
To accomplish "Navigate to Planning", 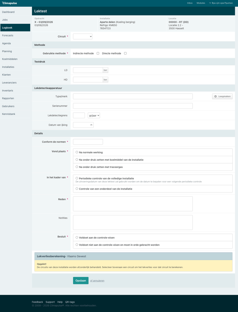I will [x=15, y=51].
